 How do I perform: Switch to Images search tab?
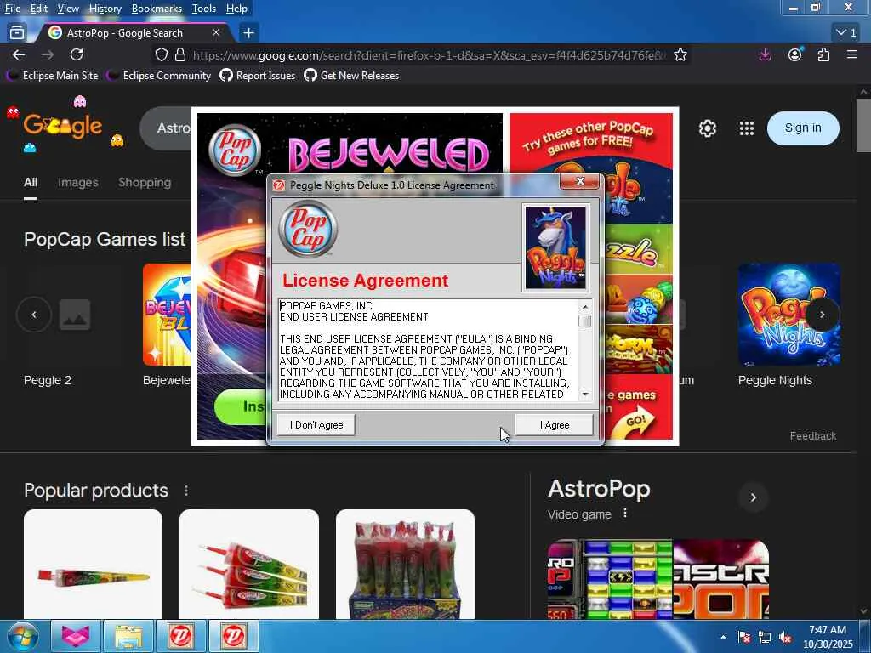(x=77, y=182)
